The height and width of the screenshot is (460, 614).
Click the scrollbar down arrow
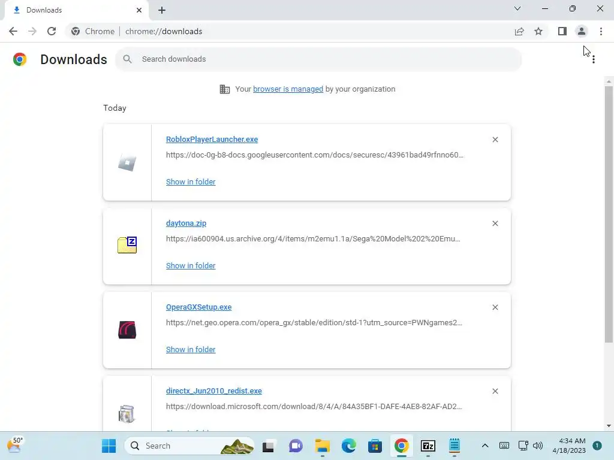click(x=608, y=426)
